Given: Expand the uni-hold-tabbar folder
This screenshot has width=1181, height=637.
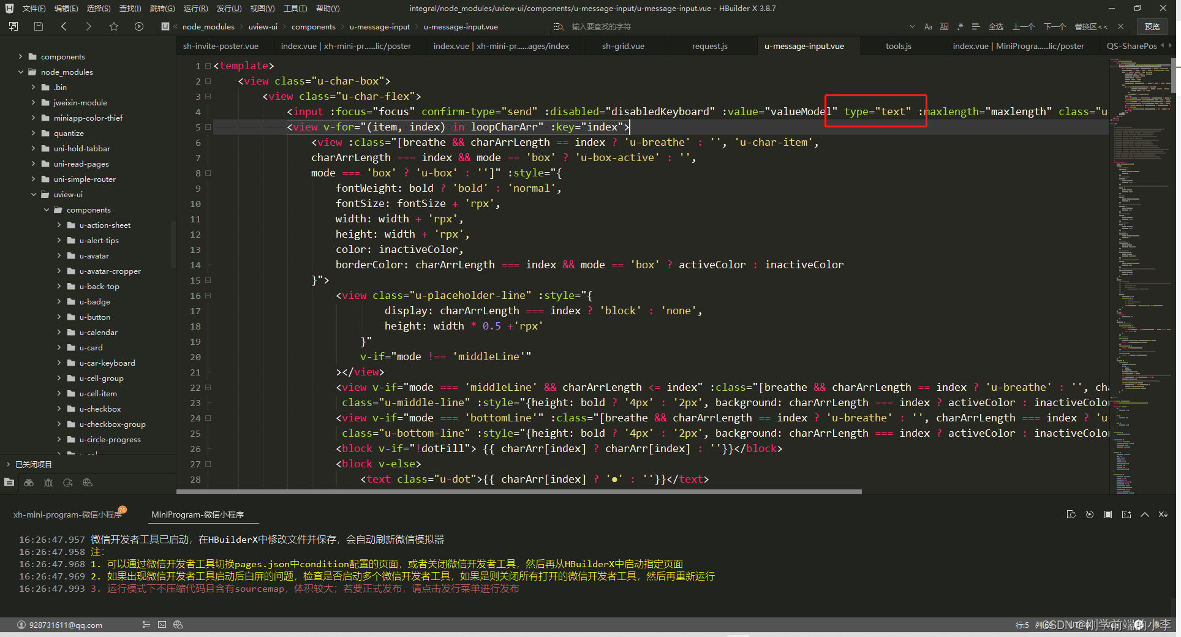Looking at the screenshot, I should [33, 148].
